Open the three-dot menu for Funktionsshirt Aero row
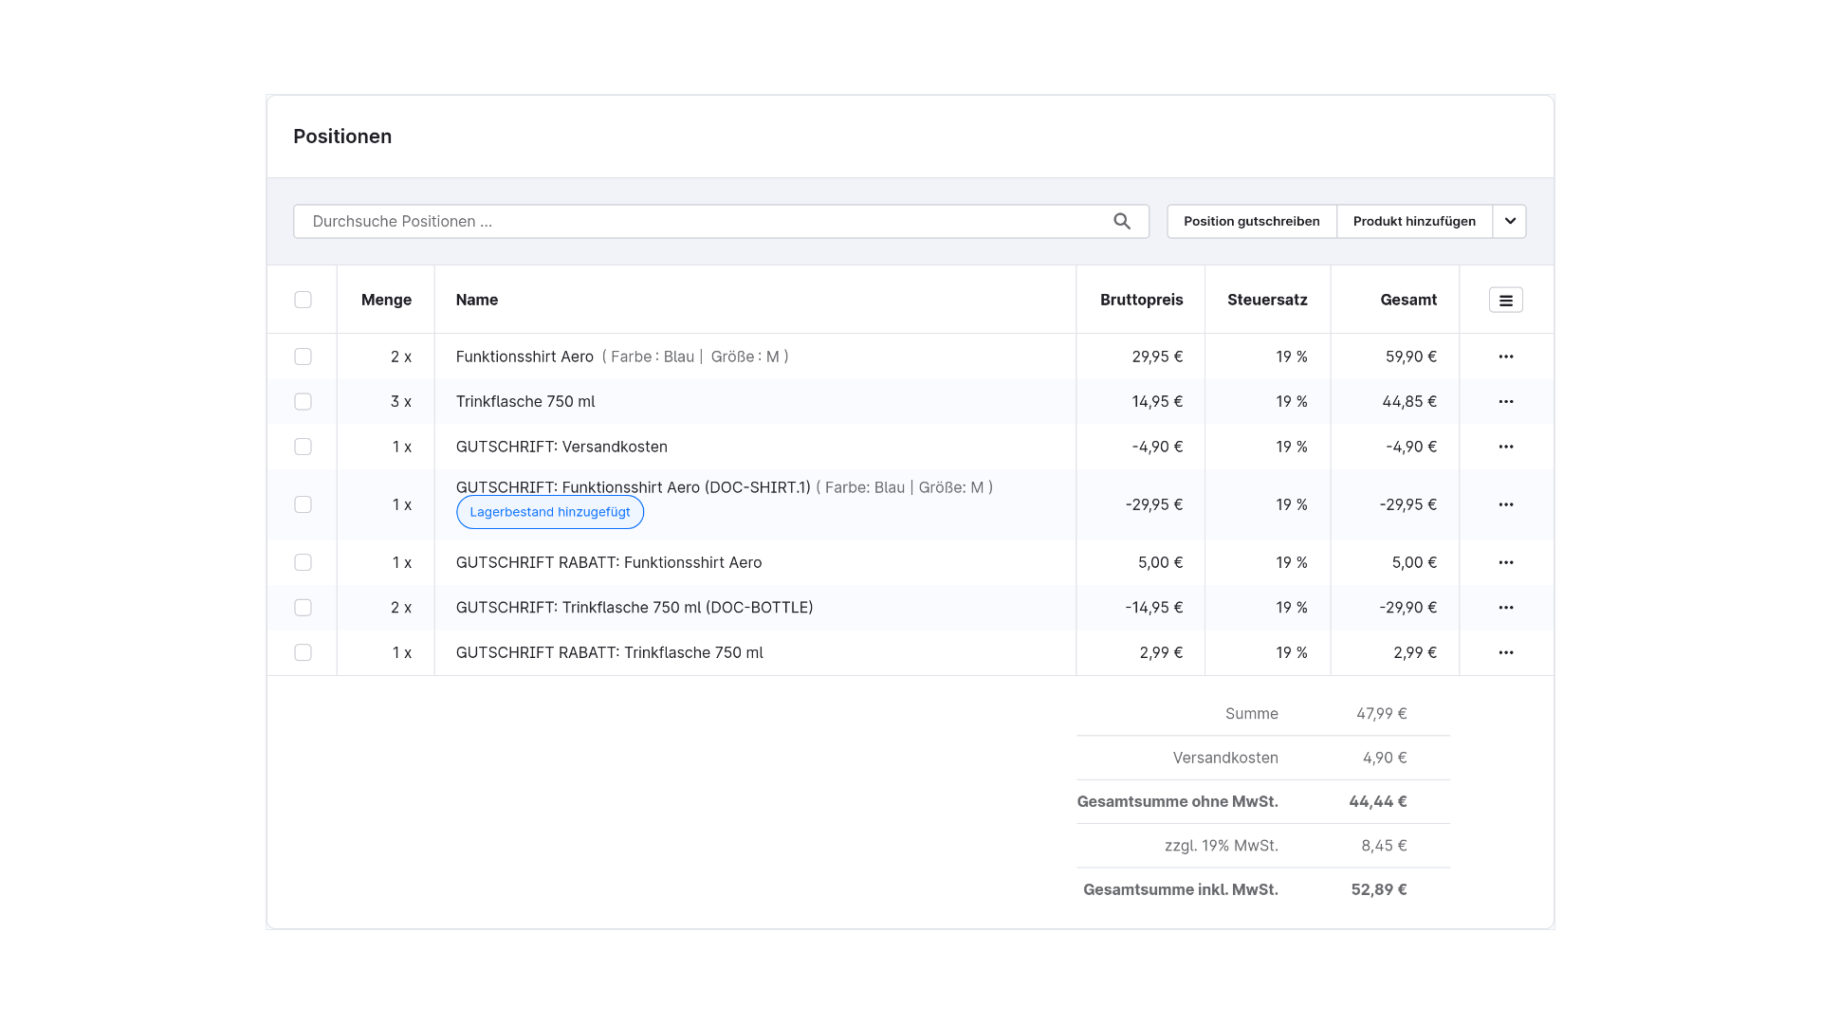The image size is (1821, 1024). tap(1506, 357)
